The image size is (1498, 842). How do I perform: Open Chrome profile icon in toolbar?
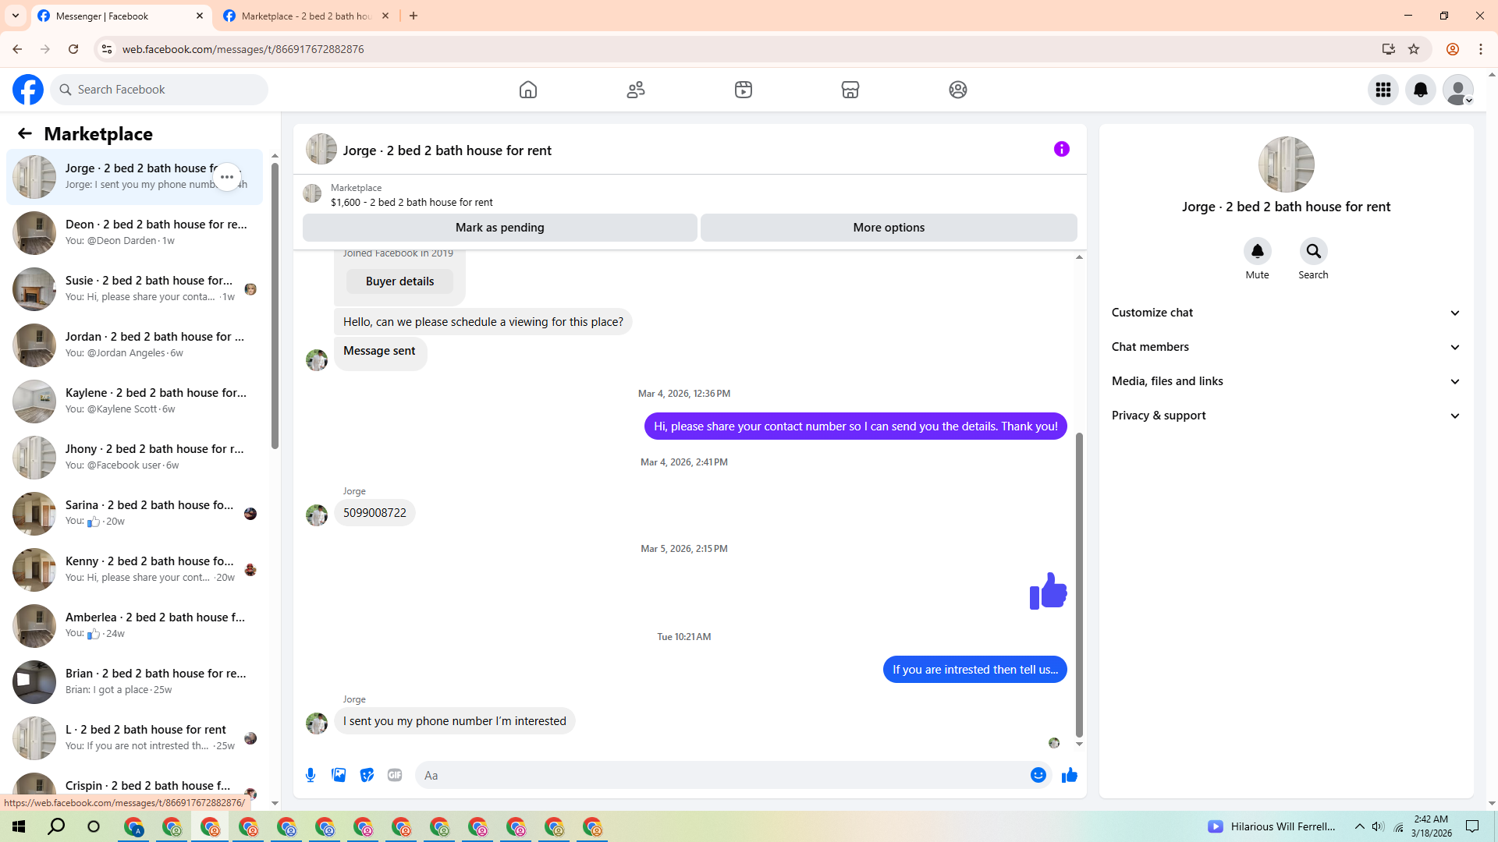pyautogui.click(x=1453, y=49)
